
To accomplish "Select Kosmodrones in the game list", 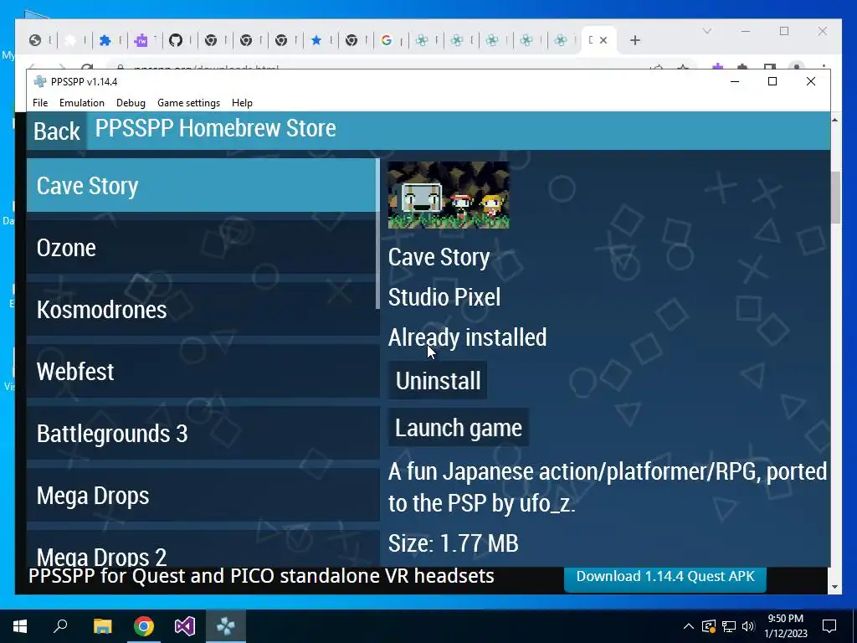I will [x=202, y=309].
